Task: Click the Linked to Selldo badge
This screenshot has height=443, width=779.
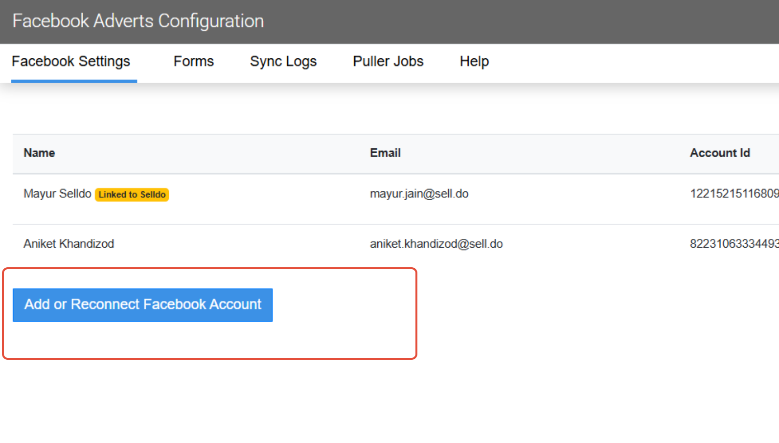Action: (x=132, y=195)
